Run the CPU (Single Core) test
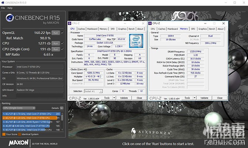This screenshot has height=148, width=248. pyautogui.click(x=56, y=49)
